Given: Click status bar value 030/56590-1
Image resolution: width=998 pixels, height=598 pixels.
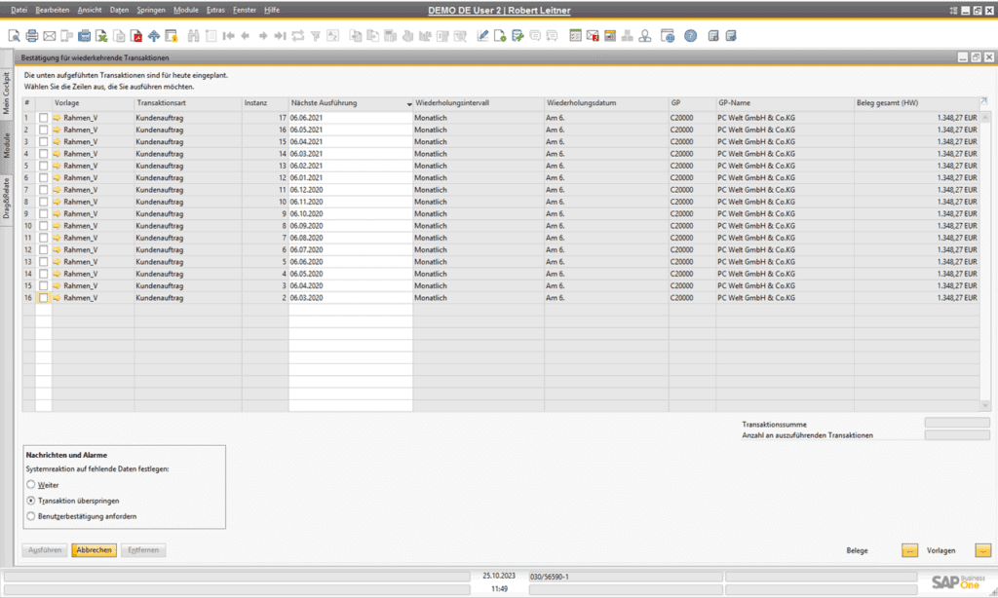Looking at the screenshot, I should click(x=626, y=577).
